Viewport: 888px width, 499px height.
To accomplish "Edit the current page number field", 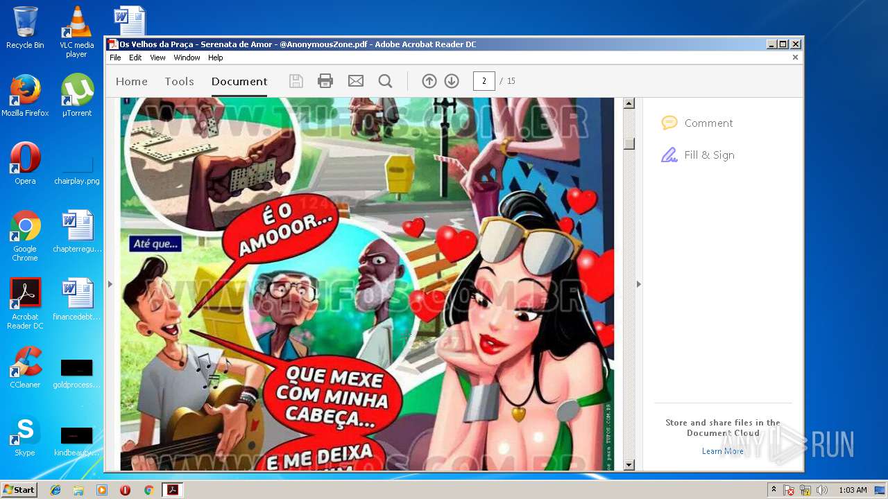I will pyautogui.click(x=484, y=81).
